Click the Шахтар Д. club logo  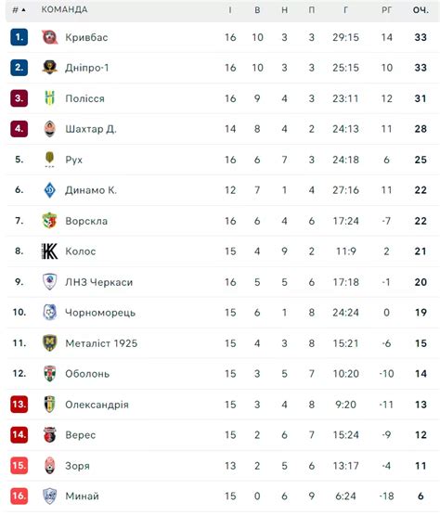[49, 129]
